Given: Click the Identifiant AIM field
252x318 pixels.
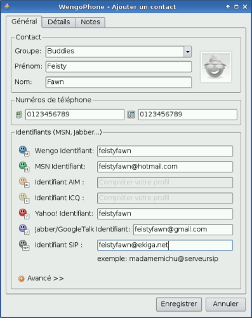Looking at the screenshot, I should pos(165,183).
